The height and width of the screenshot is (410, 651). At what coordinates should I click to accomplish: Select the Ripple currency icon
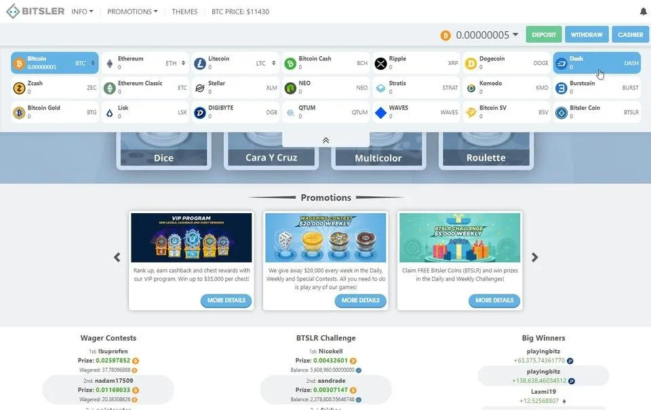pyautogui.click(x=380, y=63)
